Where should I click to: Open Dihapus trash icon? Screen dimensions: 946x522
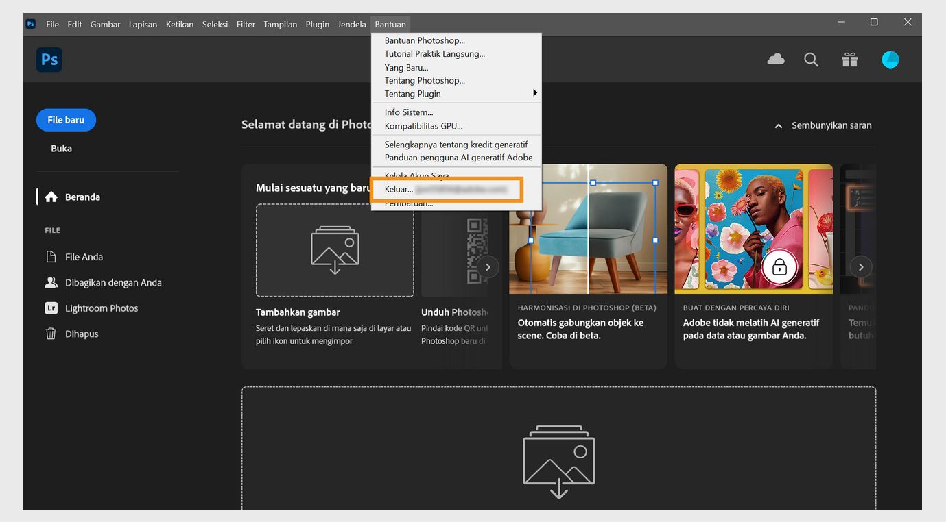(x=51, y=334)
